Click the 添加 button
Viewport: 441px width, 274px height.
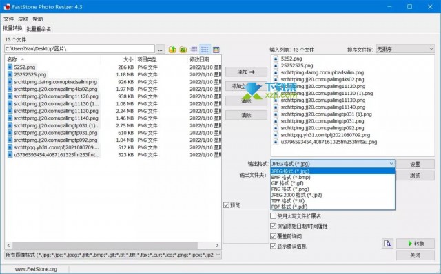point(246,72)
